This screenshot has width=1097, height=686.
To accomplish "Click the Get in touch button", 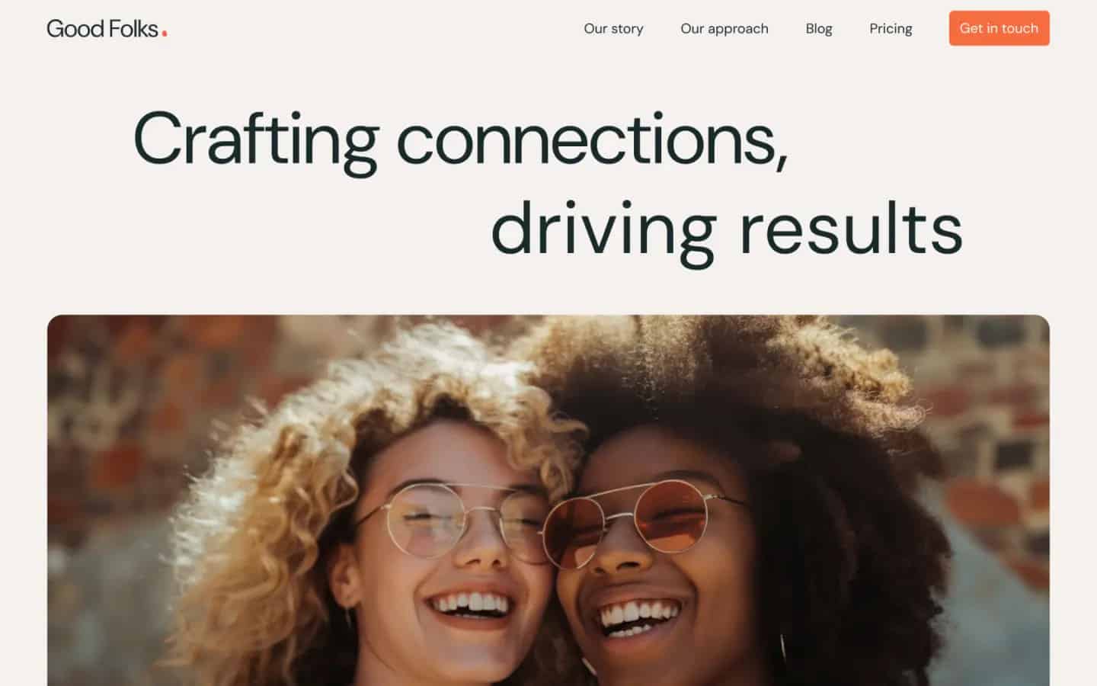I will coord(999,28).
